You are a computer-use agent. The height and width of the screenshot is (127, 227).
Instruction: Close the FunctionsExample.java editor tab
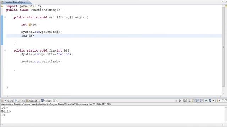click(27, 2)
